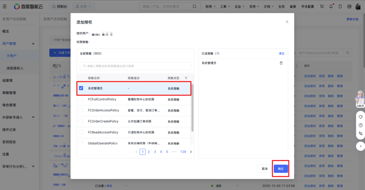The height and width of the screenshot is (190, 365).
Task: Open the notification bell in header
Action: 331,6
